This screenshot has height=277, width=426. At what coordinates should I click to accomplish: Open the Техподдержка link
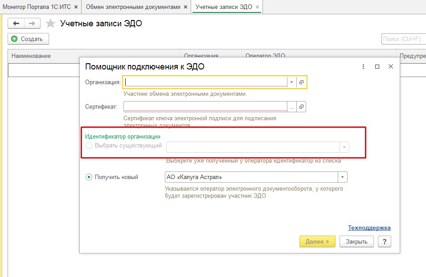click(x=369, y=228)
